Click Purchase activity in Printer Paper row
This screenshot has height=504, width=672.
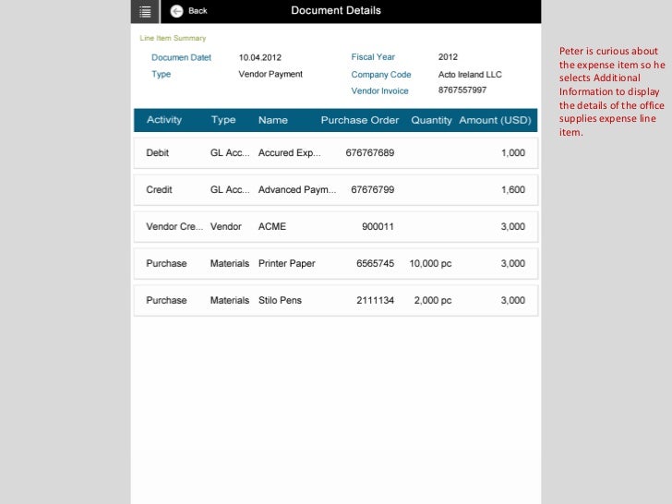[x=166, y=264]
